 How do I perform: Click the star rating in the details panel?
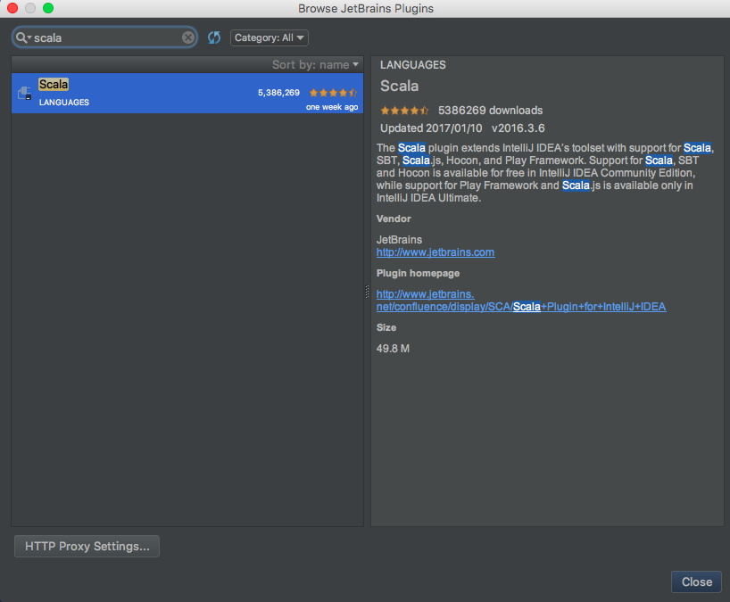point(404,111)
